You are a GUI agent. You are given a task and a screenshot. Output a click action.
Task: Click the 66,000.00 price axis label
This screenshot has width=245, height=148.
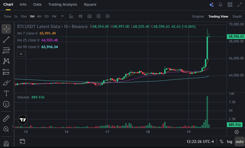(x=236, y=58)
